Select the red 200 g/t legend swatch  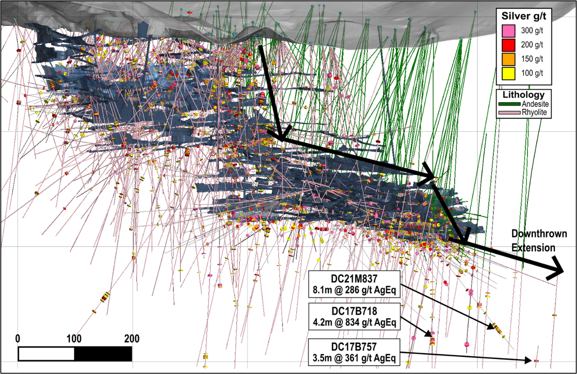508,45
